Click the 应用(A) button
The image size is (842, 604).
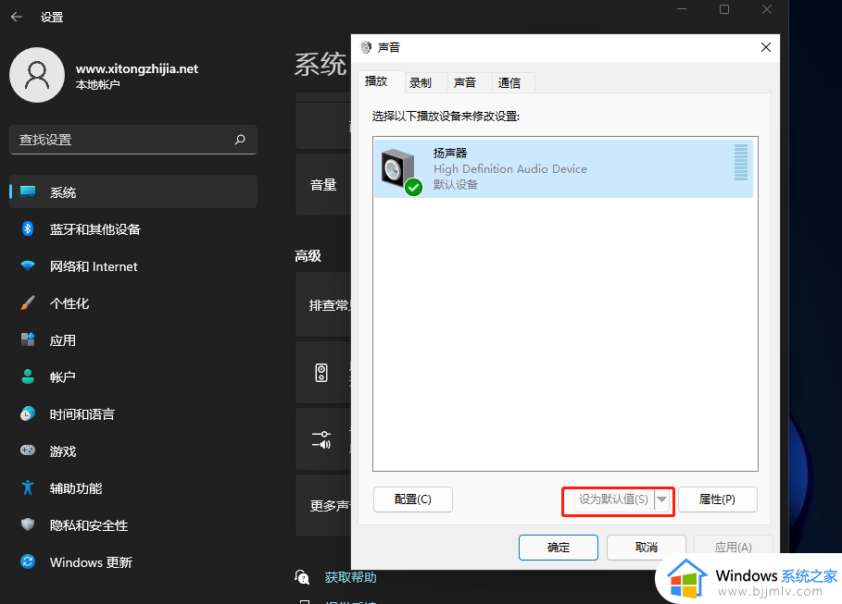[x=734, y=546]
